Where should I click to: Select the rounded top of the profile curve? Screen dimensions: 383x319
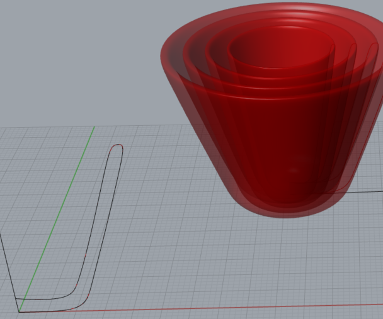tap(117, 145)
